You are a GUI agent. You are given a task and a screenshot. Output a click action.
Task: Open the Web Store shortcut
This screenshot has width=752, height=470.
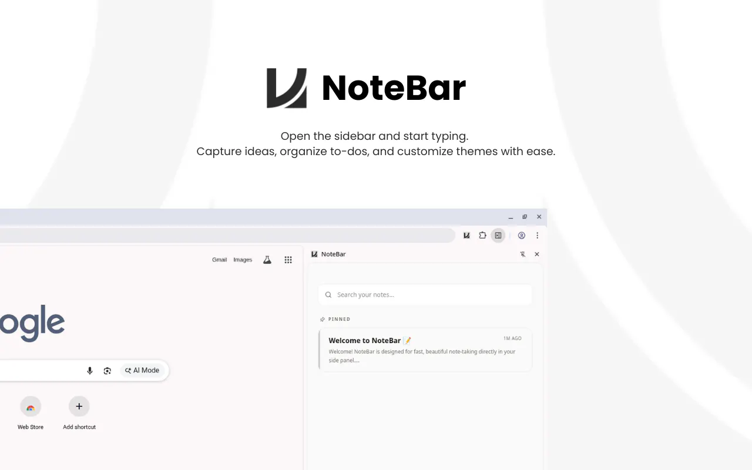coord(31,413)
